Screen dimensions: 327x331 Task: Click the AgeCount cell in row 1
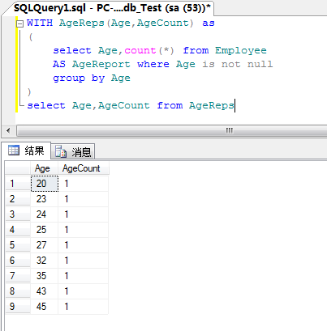(84, 184)
